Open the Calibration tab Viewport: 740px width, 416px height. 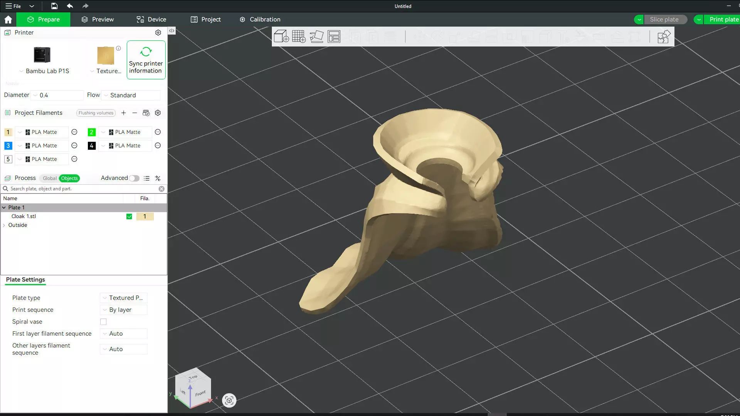260,19
